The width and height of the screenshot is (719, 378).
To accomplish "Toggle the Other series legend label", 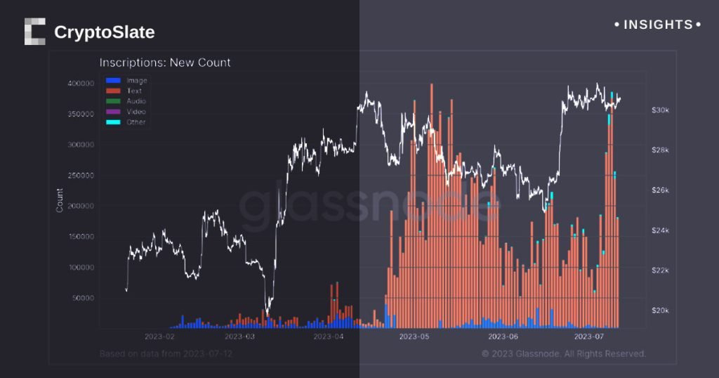I will pyautogui.click(x=136, y=122).
